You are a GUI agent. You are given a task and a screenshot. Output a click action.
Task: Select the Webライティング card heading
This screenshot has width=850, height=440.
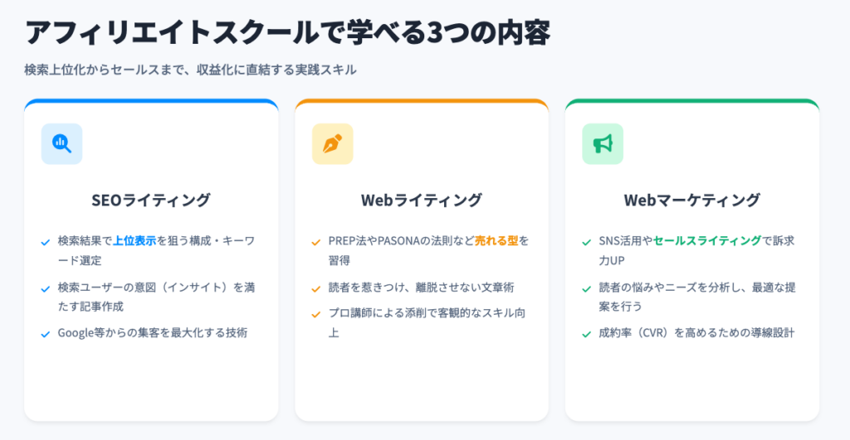point(421,201)
